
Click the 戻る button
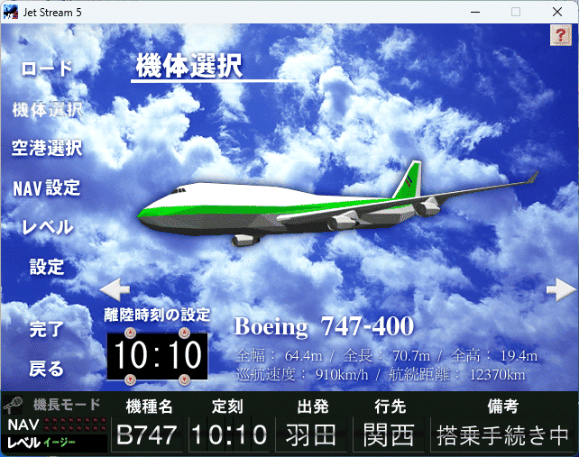tap(47, 369)
